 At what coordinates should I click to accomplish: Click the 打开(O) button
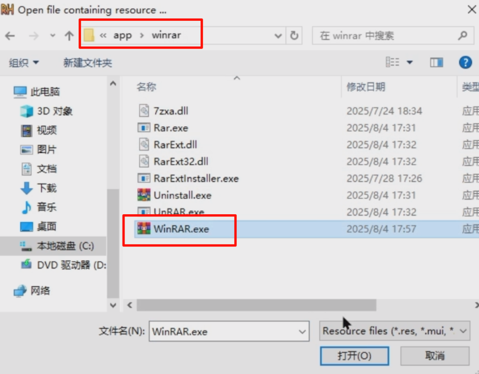(x=354, y=355)
